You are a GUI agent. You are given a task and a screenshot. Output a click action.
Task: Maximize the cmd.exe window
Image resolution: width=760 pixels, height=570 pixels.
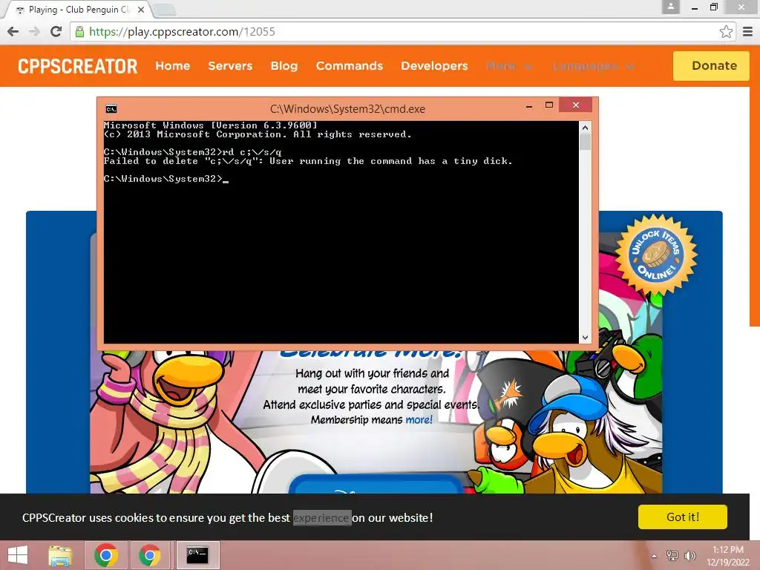pos(549,105)
